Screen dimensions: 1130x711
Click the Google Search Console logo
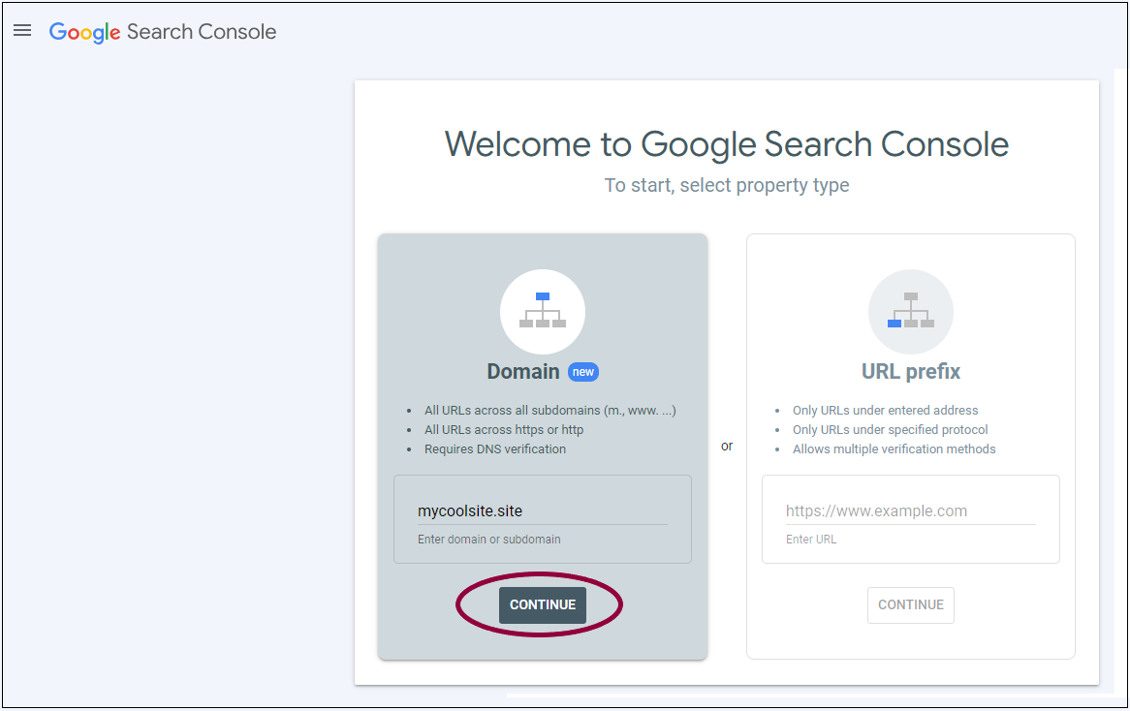(163, 32)
